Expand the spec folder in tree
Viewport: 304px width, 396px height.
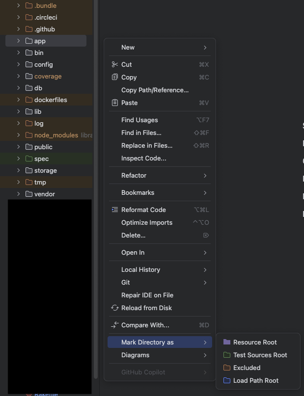point(19,158)
